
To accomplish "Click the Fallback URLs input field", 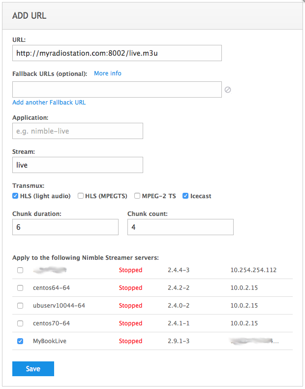I will pos(117,90).
